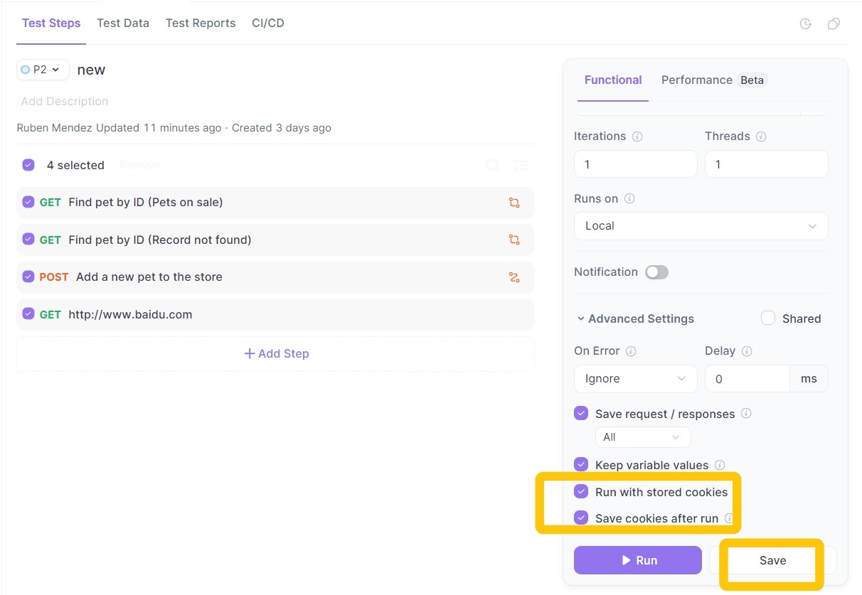
Task: Open the On Error Ignore dropdown
Action: 635,379
